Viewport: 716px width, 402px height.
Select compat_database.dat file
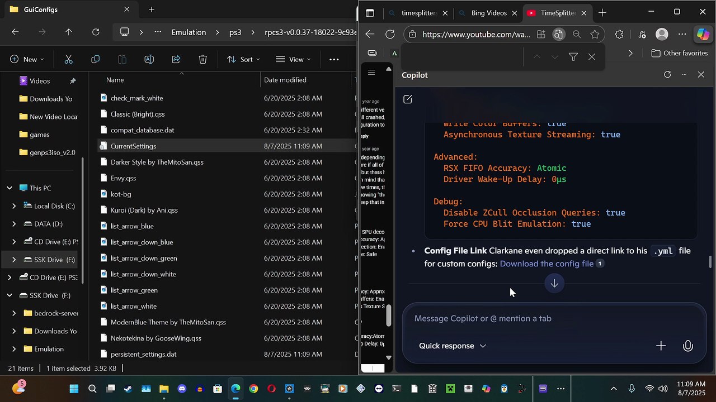coord(227,130)
